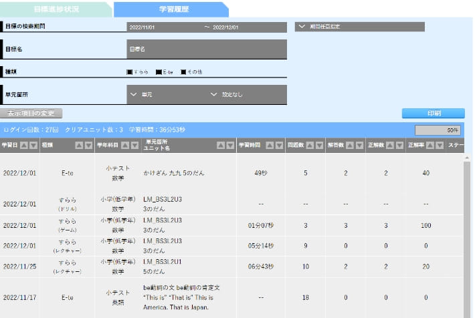Sort 単元箇所 ユニット名 column ascending

221,145
